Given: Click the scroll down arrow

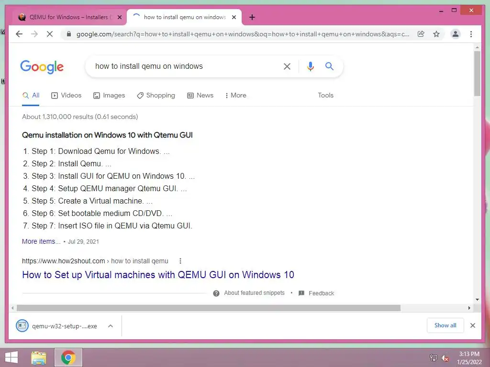Looking at the screenshot, I should point(477,300).
